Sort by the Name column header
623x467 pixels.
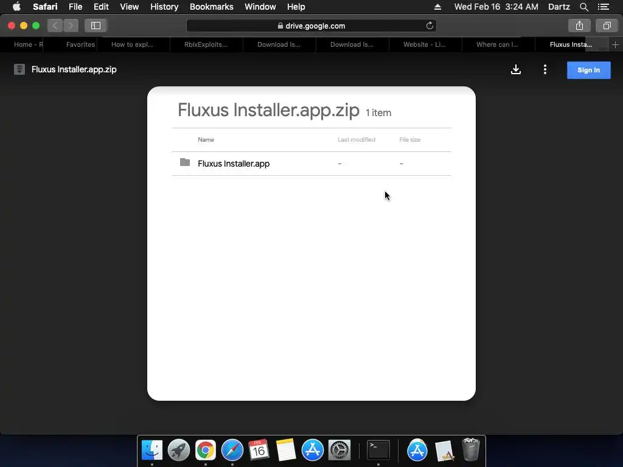pyautogui.click(x=206, y=140)
